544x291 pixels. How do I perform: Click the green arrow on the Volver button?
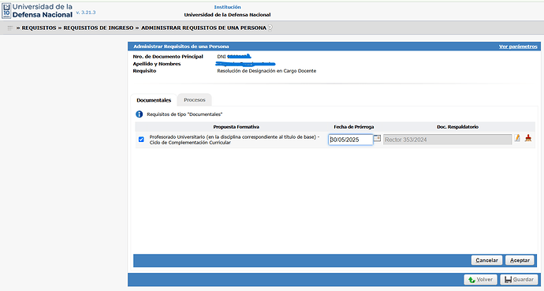point(471,279)
